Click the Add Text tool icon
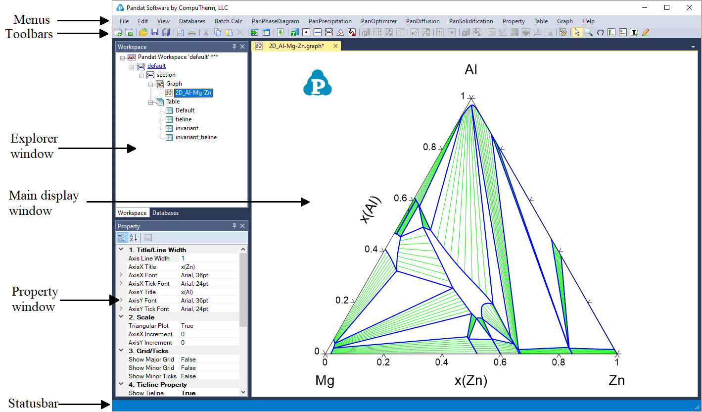The width and height of the screenshot is (702, 412). (634, 33)
